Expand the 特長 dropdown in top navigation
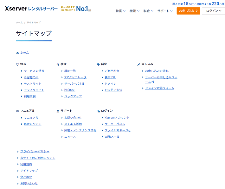The image size is (225, 189). [120, 11]
